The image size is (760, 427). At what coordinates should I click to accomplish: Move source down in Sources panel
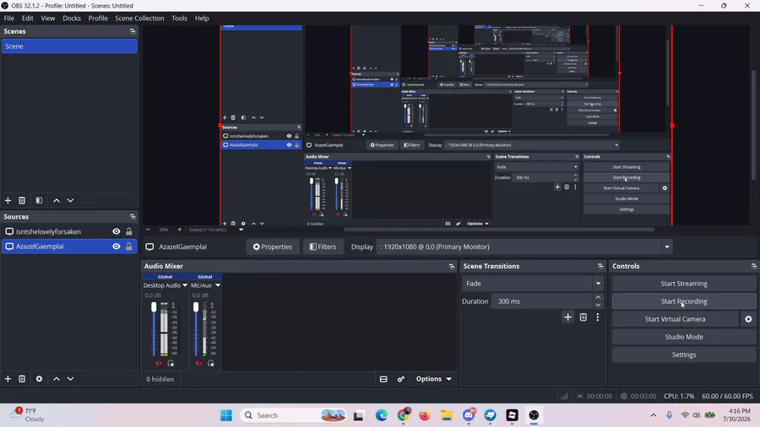(x=70, y=379)
